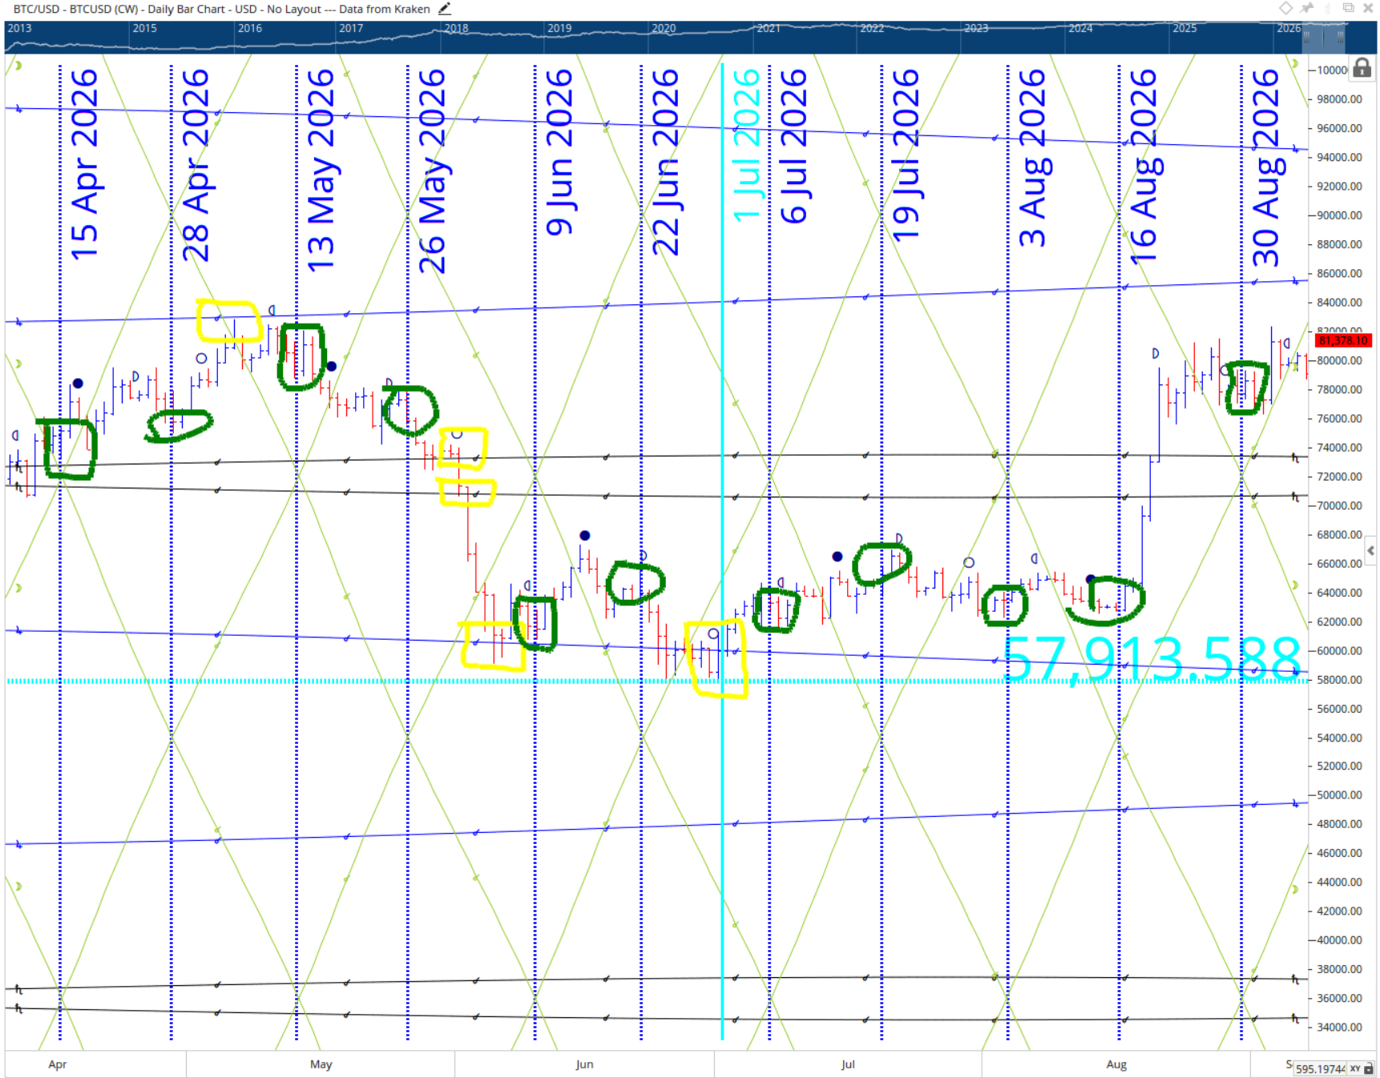This screenshot has height=1078, width=1380.
Task: Click the 60000.00 price axis label
Action: pyautogui.click(x=1339, y=651)
